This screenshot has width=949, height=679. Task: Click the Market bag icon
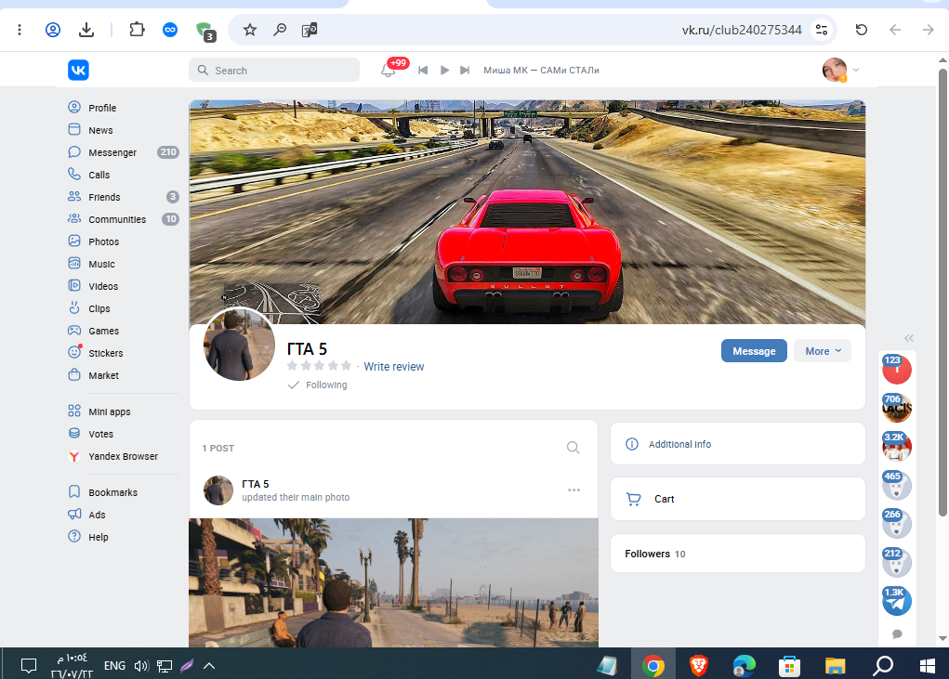pyautogui.click(x=74, y=375)
